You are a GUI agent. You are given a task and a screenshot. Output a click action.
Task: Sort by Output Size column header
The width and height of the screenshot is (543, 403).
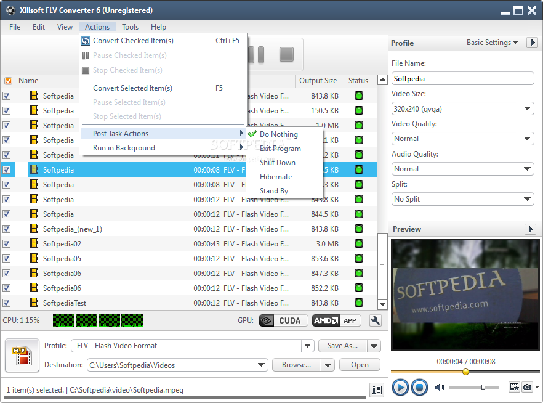pos(318,81)
